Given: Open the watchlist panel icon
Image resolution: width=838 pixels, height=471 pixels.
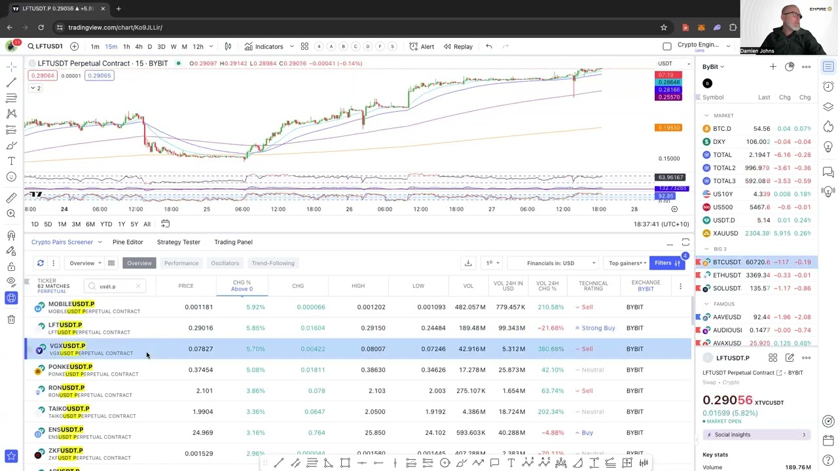Looking at the screenshot, I should (x=828, y=67).
